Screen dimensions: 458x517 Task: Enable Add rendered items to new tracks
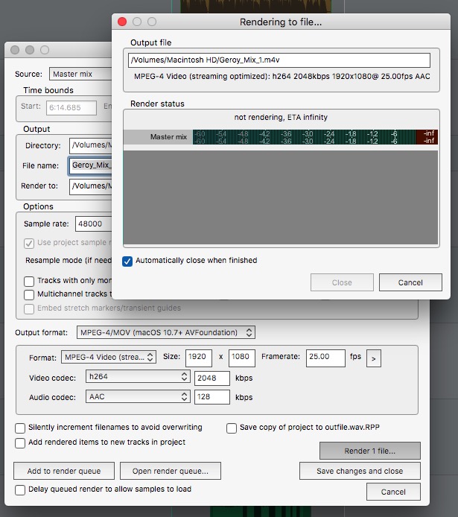[x=20, y=443]
